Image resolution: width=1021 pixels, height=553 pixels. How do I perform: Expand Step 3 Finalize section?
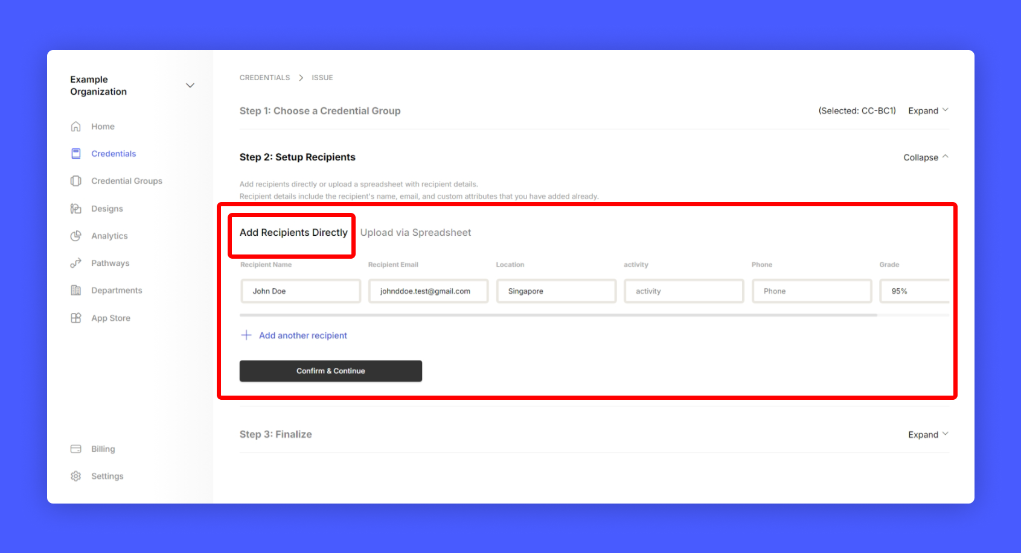(928, 435)
